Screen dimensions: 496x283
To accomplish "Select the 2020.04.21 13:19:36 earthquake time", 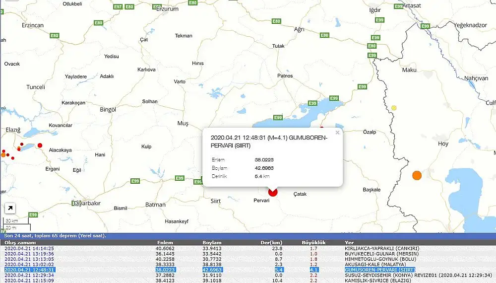I will click(29, 254).
